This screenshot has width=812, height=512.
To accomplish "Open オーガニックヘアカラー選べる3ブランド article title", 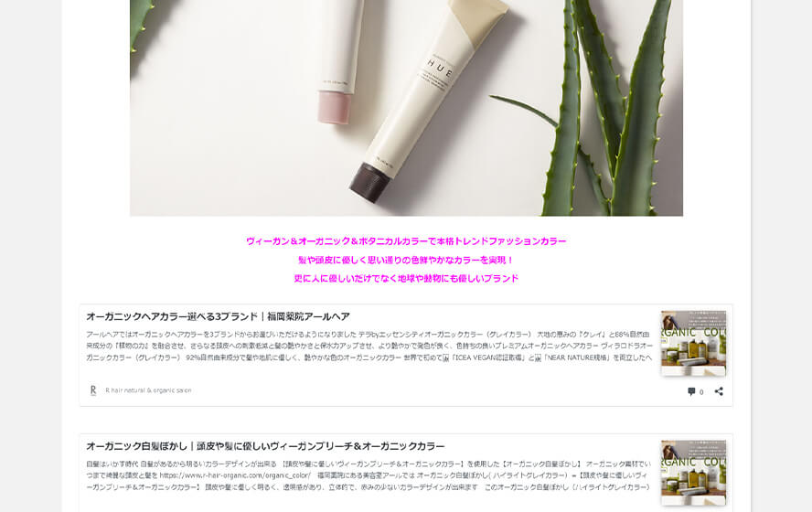I will click(x=218, y=316).
